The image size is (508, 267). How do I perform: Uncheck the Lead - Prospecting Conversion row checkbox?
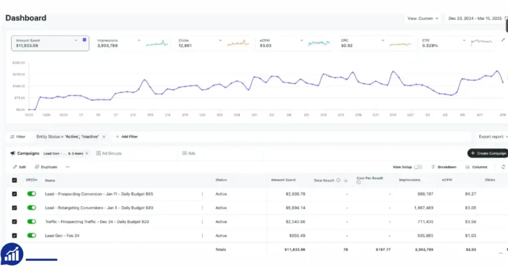click(14, 194)
